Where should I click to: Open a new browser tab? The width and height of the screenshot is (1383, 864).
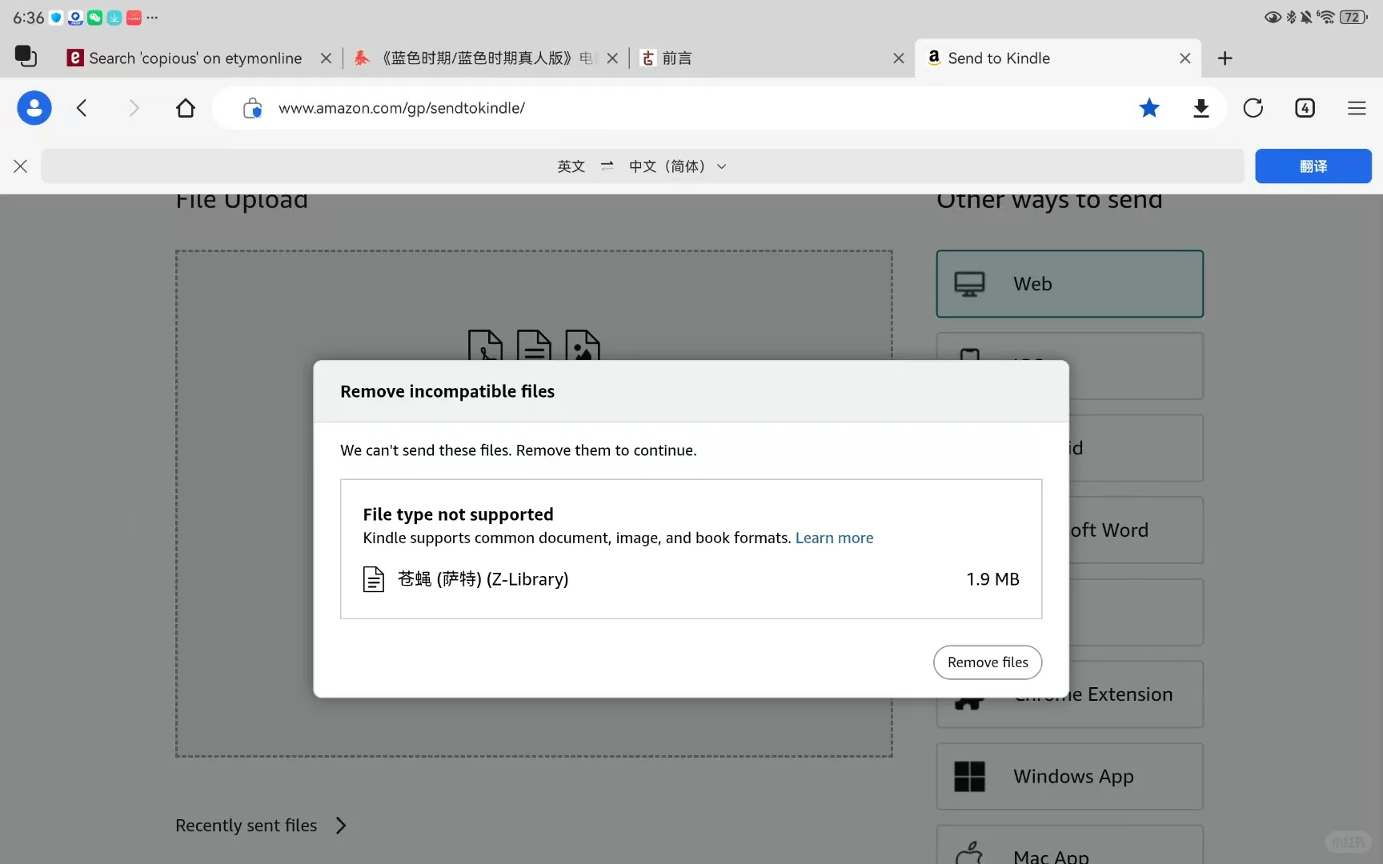click(x=1225, y=58)
